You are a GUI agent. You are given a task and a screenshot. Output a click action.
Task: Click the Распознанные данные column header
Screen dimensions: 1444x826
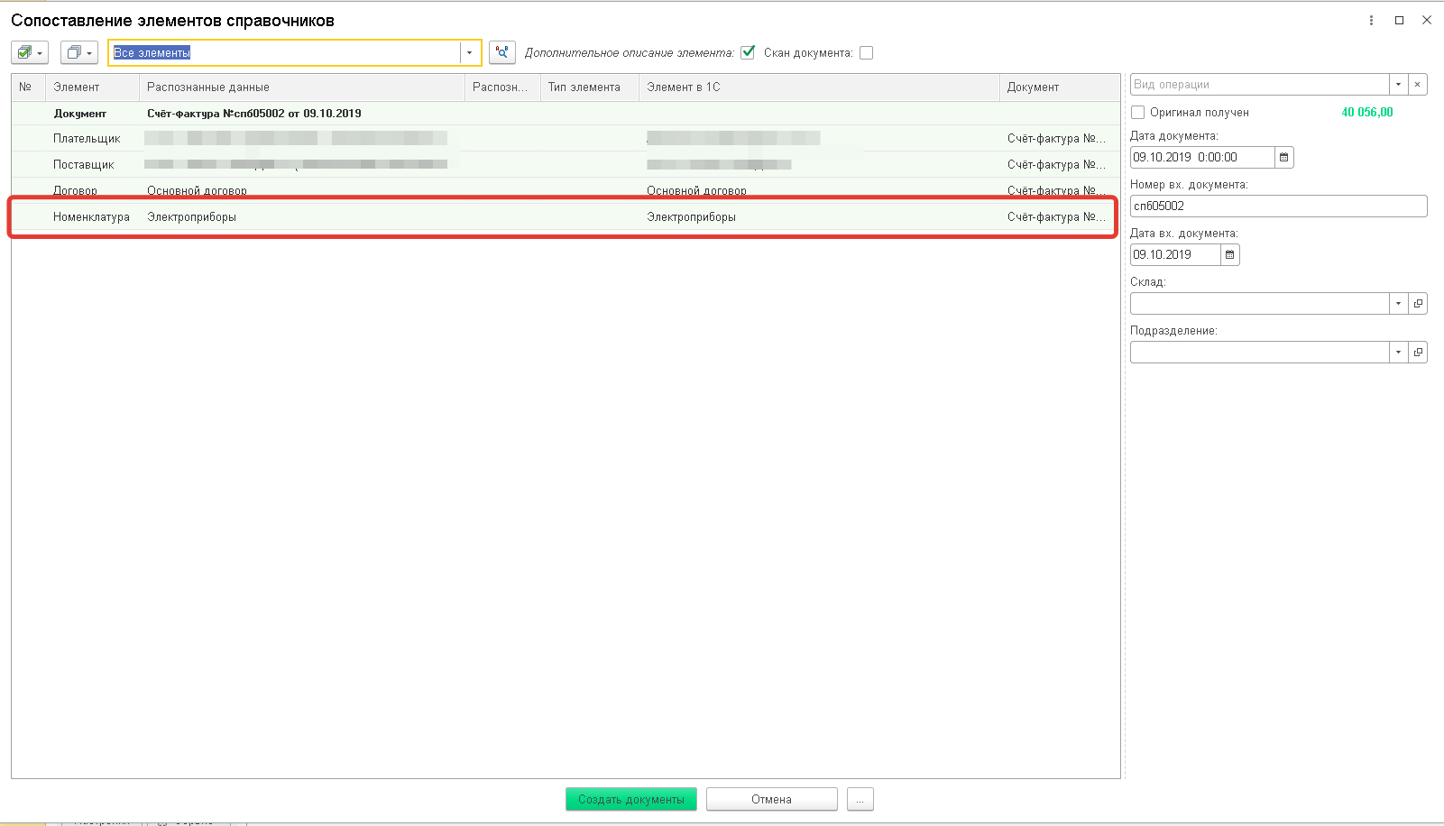(302, 87)
